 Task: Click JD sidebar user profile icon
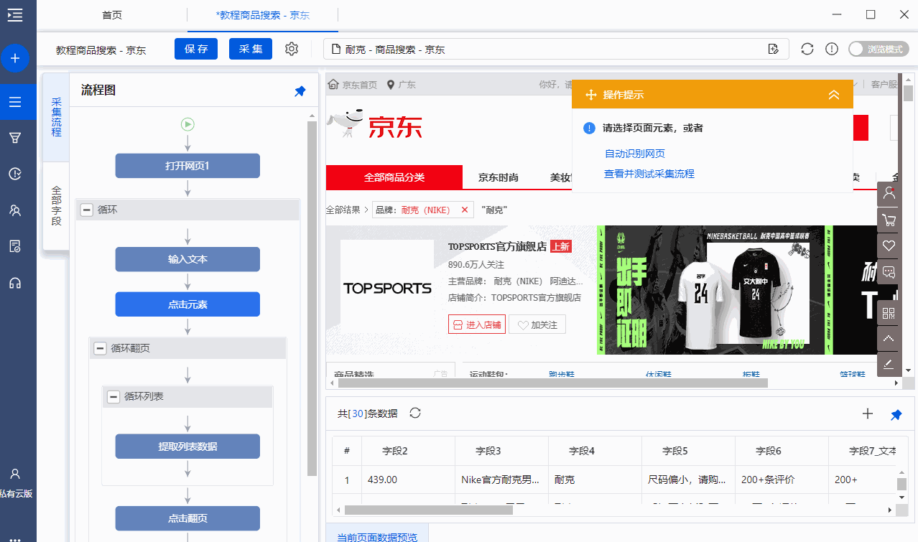tap(889, 193)
